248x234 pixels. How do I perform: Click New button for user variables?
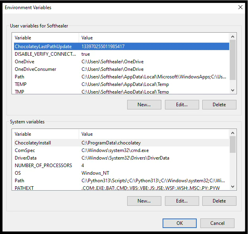click(x=144, y=105)
